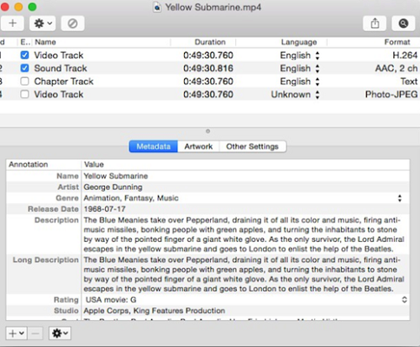
Task: Click the Long Description value text block
Action: (x=244, y=274)
